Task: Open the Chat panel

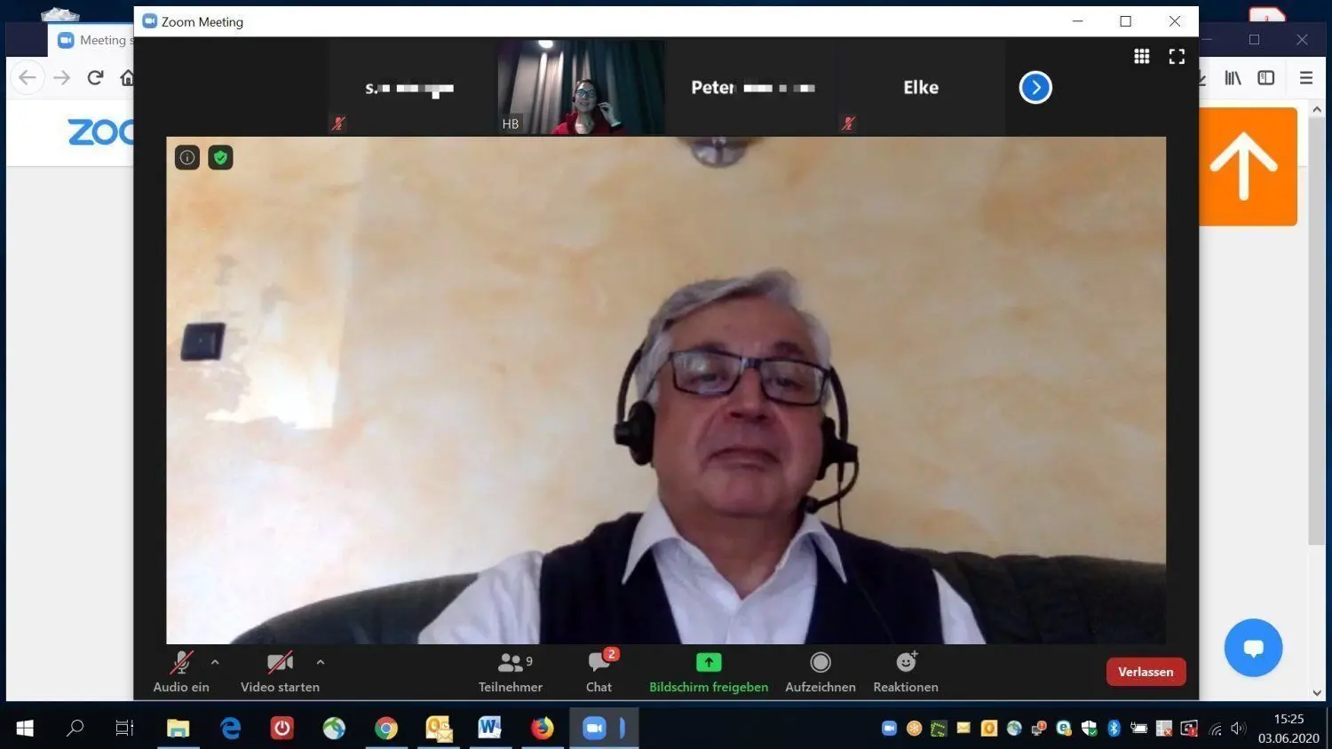Action: click(599, 672)
